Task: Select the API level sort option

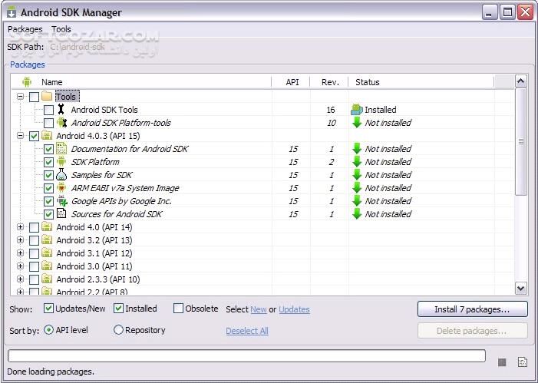Action: coord(48,330)
